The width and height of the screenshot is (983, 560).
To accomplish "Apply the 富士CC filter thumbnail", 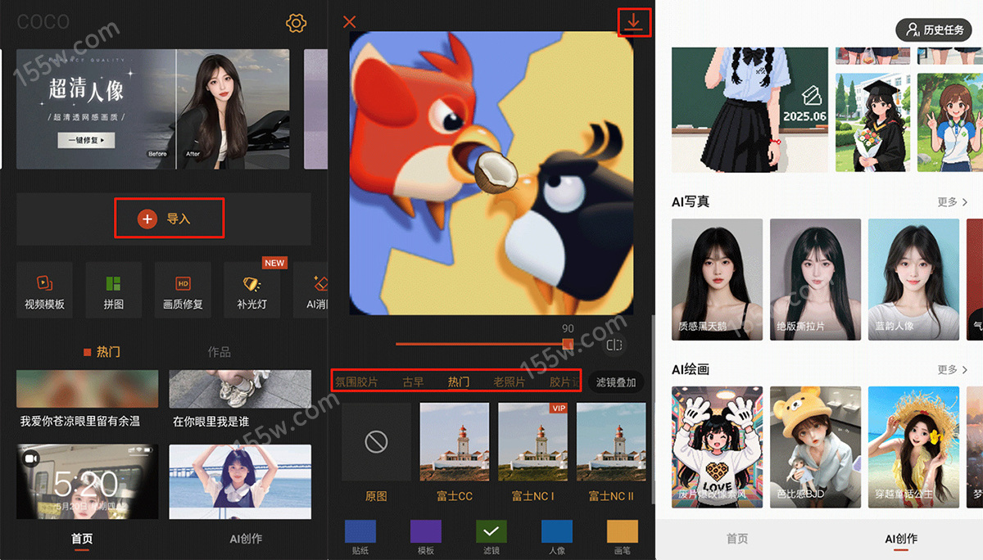I will click(454, 442).
